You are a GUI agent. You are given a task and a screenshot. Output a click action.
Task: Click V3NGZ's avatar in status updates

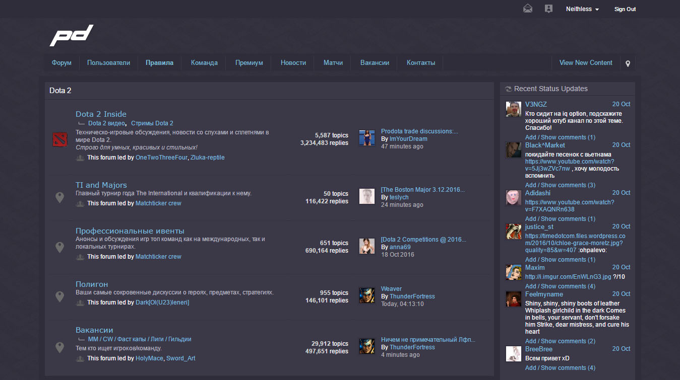[x=513, y=109]
